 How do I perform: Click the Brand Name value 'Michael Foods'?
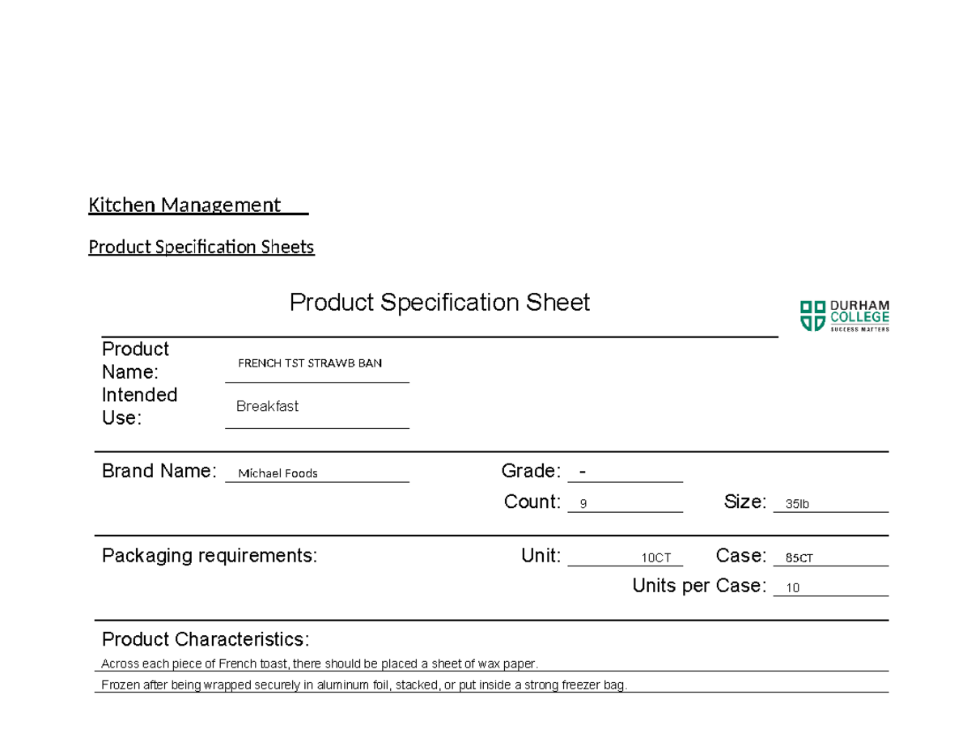278,473
